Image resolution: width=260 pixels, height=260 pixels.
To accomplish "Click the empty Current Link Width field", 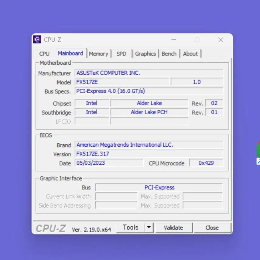I will pos(116,197).
